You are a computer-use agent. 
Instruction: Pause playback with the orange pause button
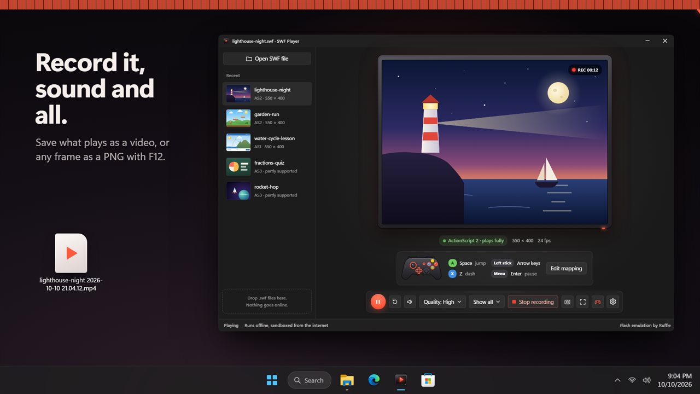click(x=378, y=302)
